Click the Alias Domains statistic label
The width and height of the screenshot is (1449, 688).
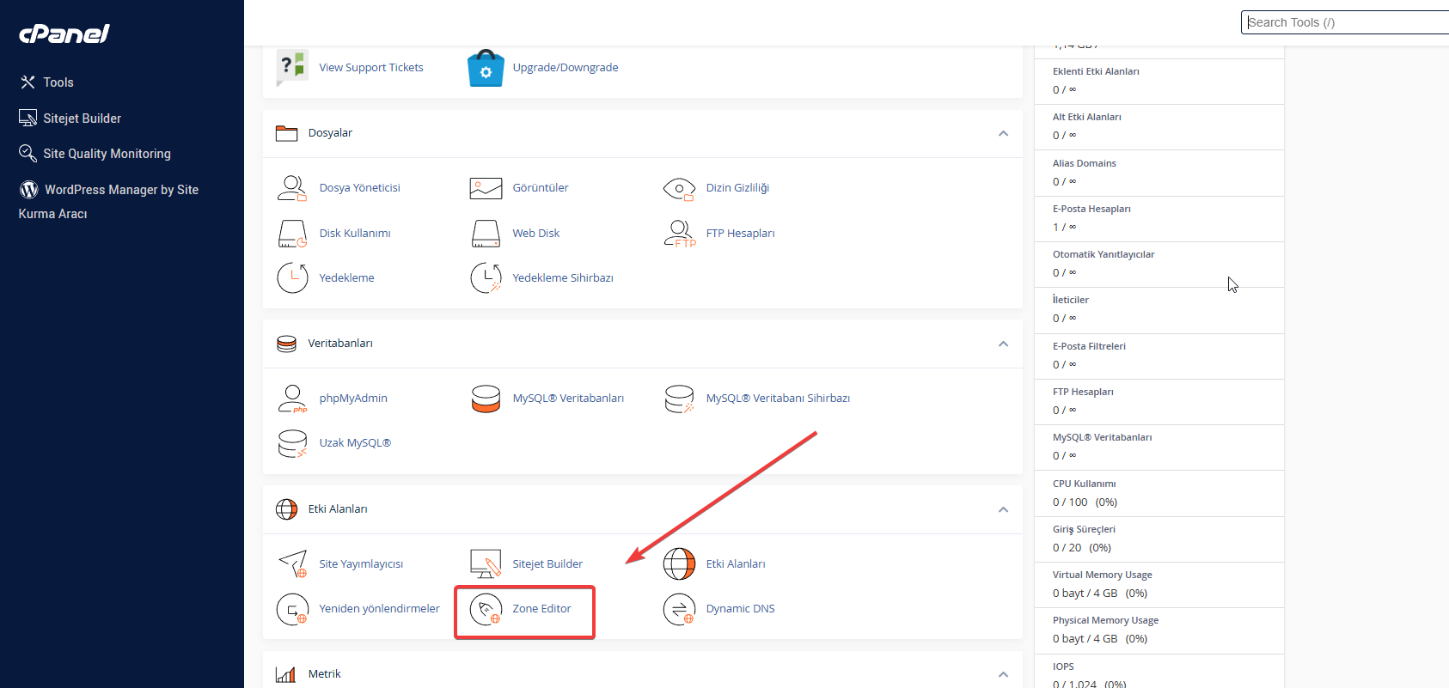pos(1085,163)
